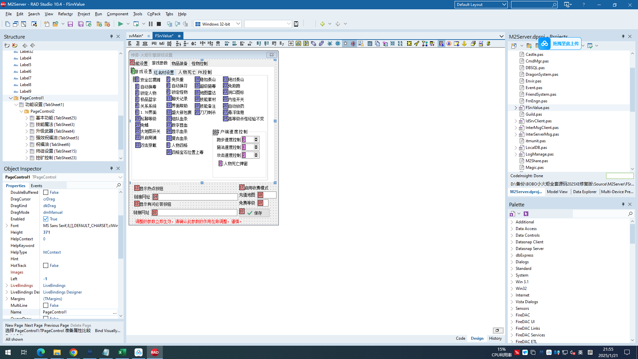Toggle Enabled property checkbox
Viewport: 638px width, 359px height.
(46, 219)
